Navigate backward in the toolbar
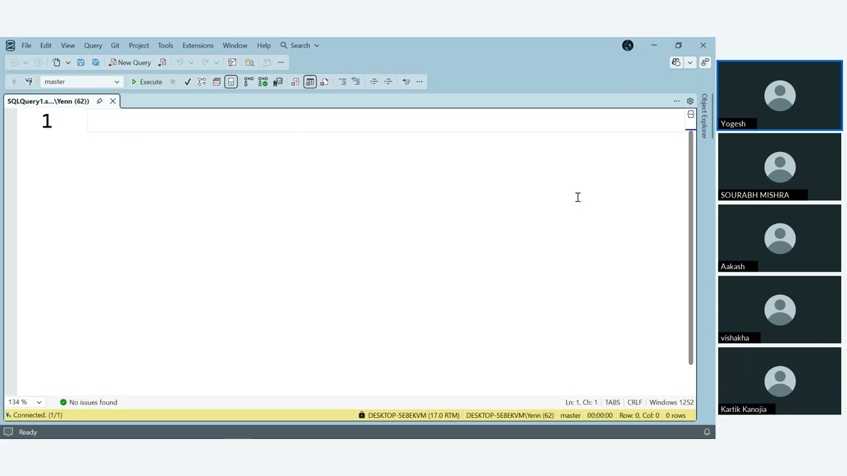This screenshot has width=847, height=476. [x=14, y=62]
